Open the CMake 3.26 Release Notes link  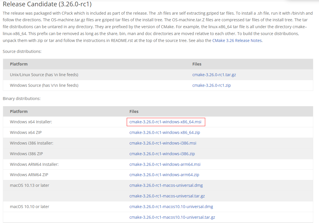[237, 41]
